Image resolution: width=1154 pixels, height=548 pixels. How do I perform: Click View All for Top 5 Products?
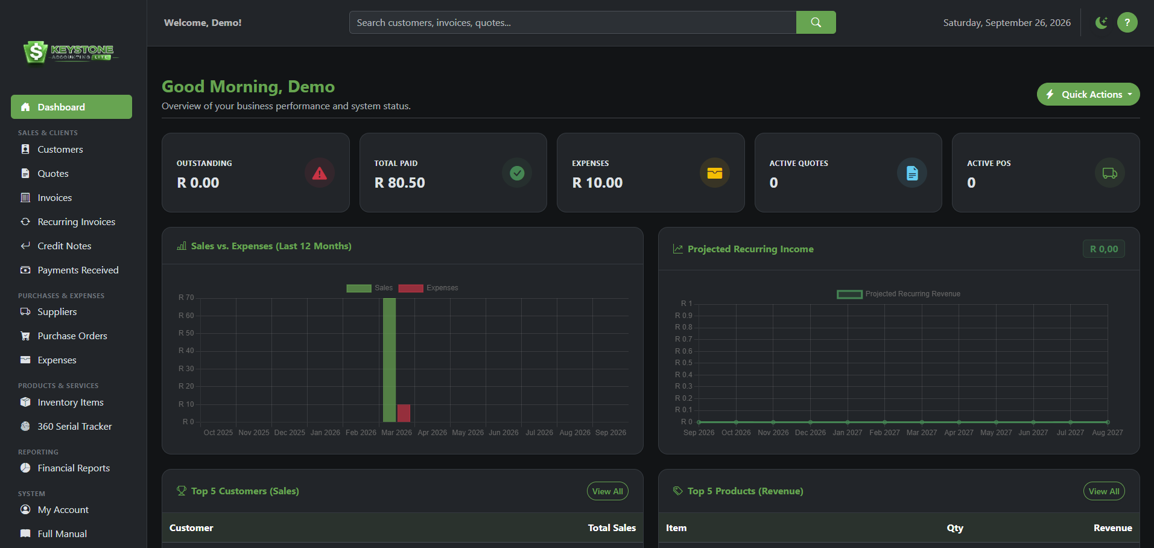1104,491
